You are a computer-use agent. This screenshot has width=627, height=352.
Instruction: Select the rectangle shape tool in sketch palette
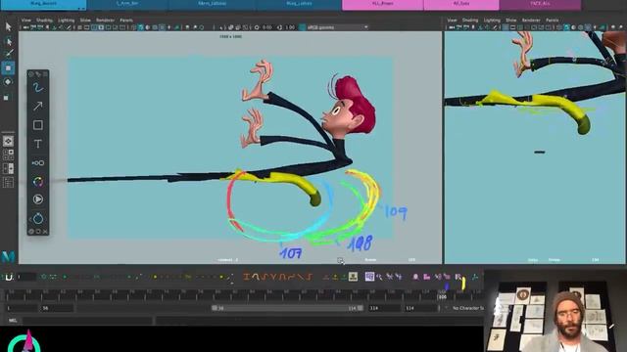pos(38,125)
